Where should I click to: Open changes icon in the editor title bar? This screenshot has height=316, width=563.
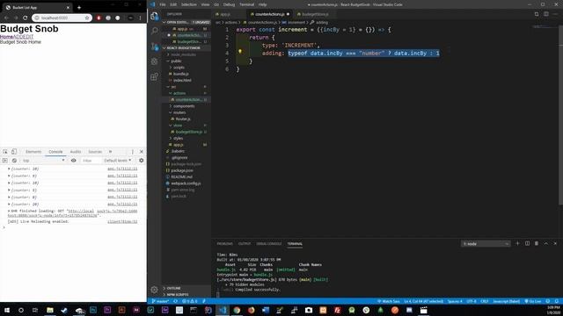(x=537, y=14)
